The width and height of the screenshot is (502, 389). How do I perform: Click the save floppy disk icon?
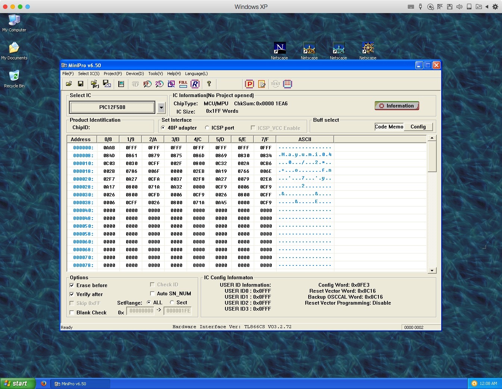[80, 84]
